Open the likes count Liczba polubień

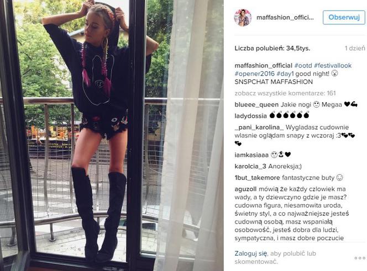[x=272, y=49]
